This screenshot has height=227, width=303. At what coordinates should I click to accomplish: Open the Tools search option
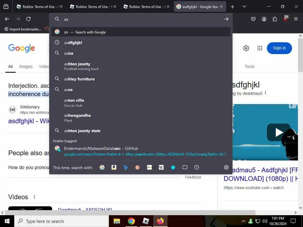tap(249, 67)
